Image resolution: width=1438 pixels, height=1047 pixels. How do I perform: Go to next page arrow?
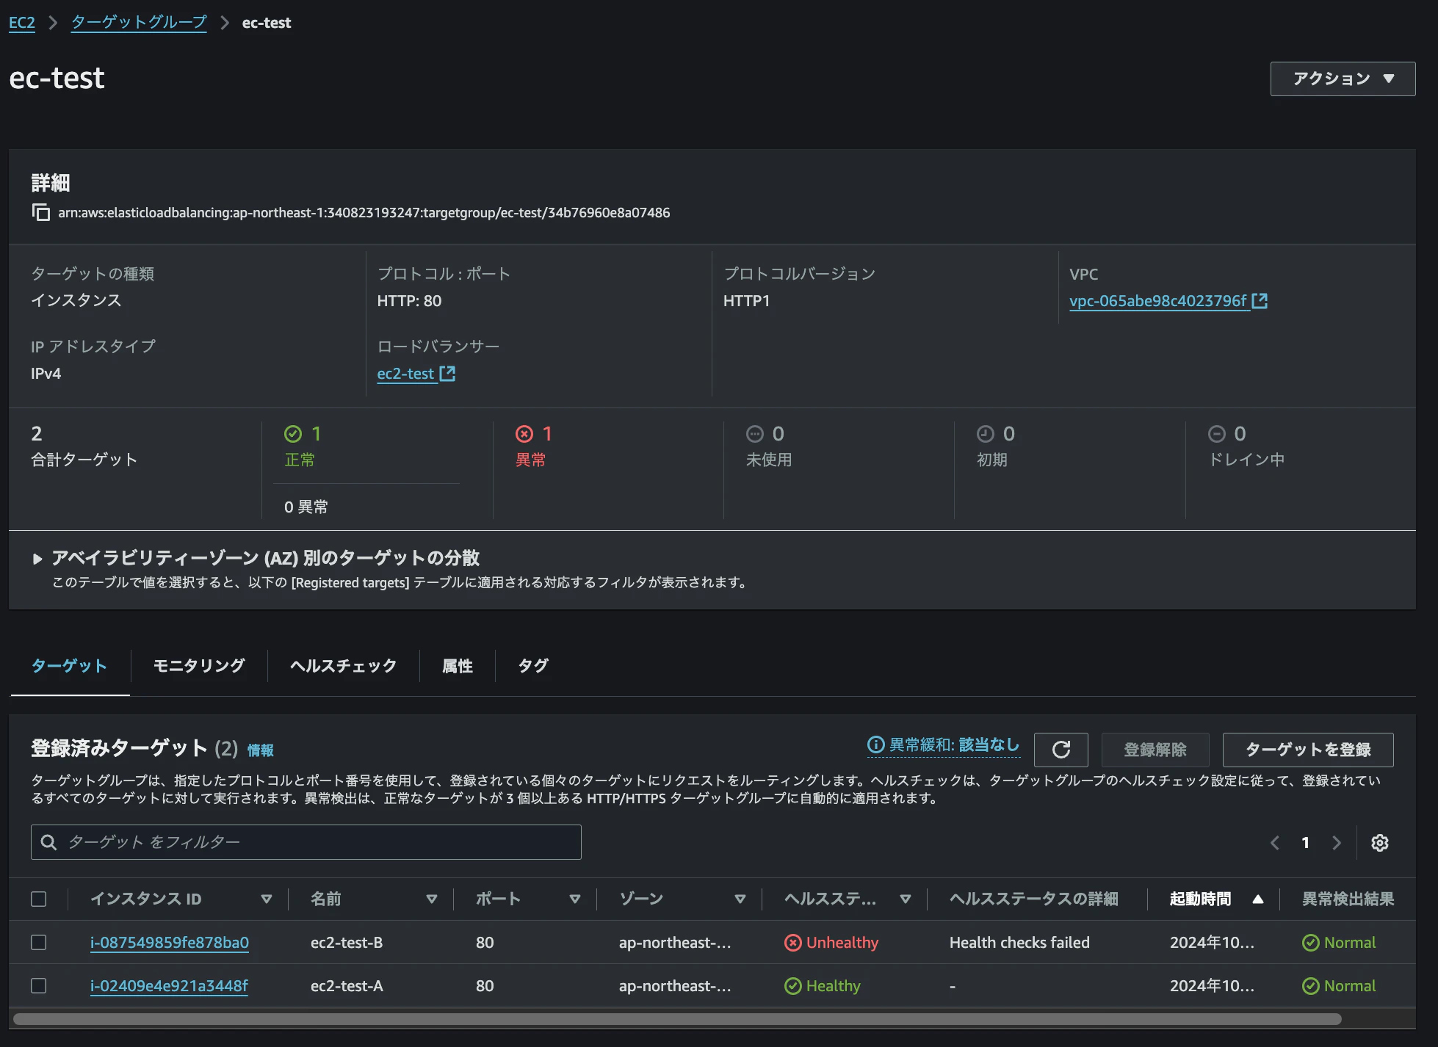1337,843
